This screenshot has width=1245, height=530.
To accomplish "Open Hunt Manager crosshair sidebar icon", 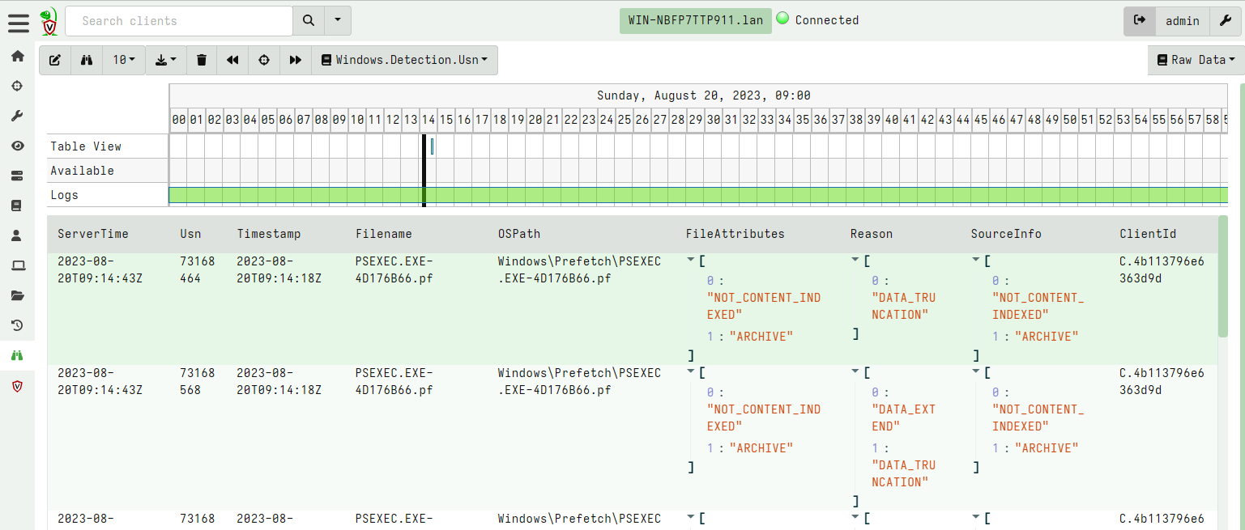I will [17, 86].
